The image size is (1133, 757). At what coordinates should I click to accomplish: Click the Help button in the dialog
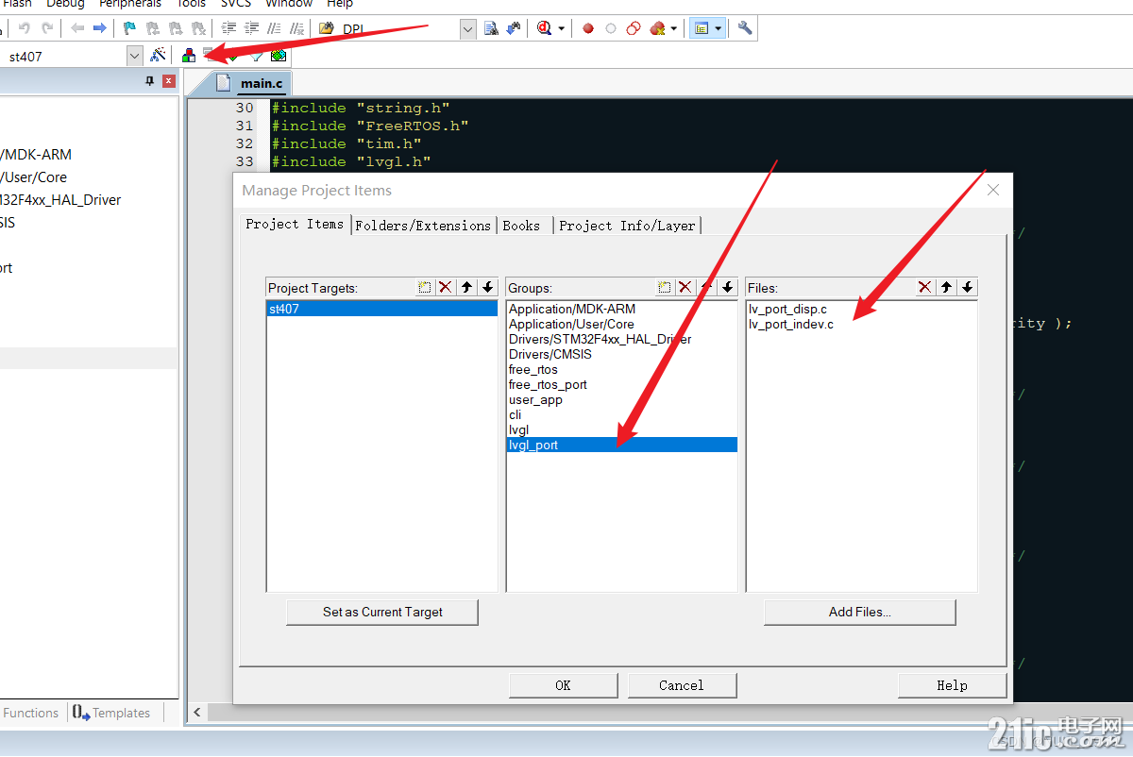(952, 685)
